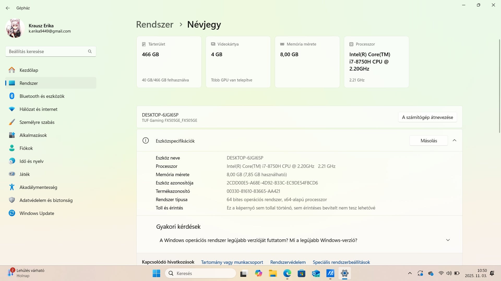Open Speciális rendszerbeállítások link
This screenshot has width=501, height=281.
pyautogui.click(x=341, y=262)
